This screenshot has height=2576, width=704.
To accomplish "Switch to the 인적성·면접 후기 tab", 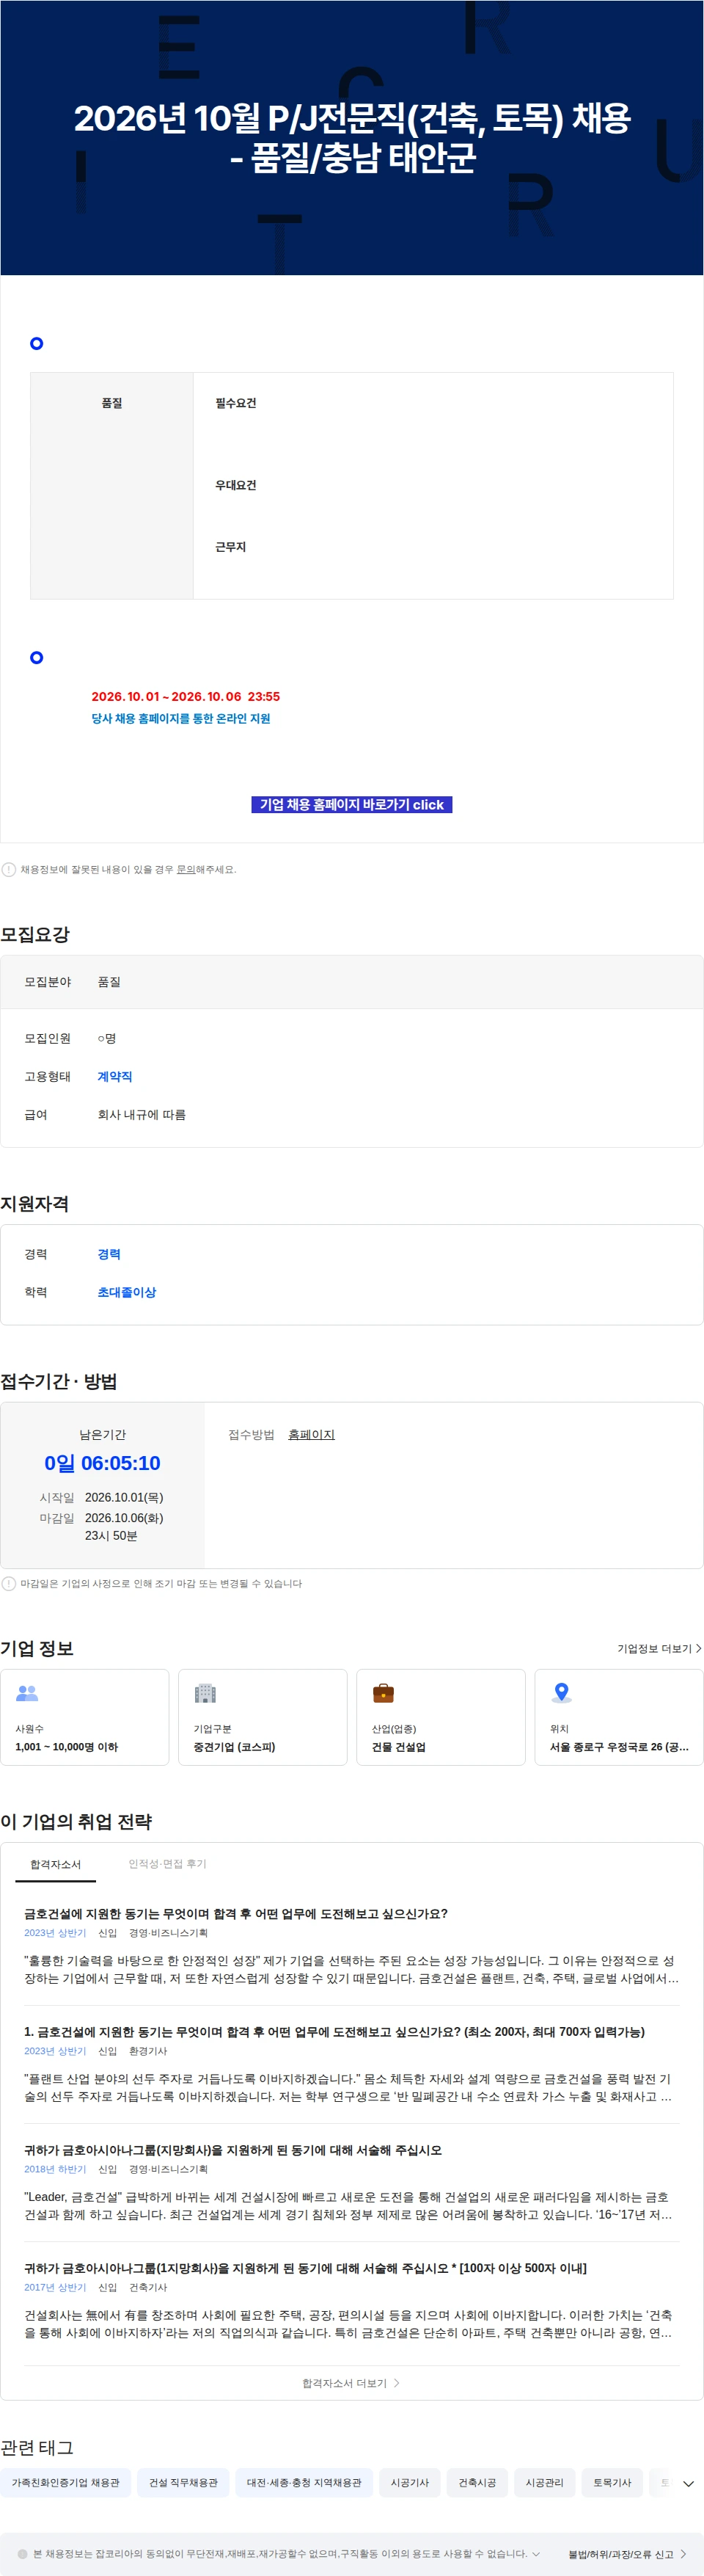I will (x=168, y=1864).
